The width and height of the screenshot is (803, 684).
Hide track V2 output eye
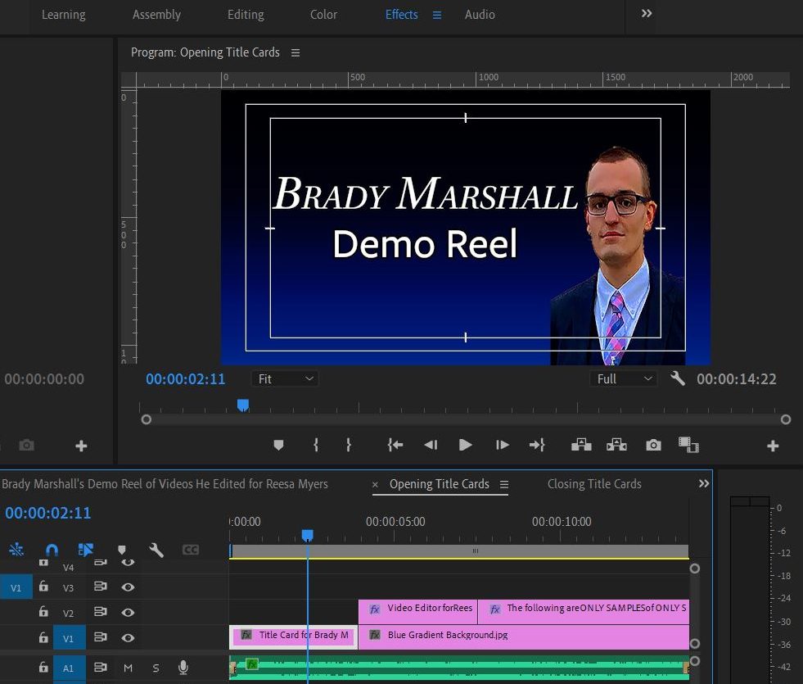pos(128,612)
